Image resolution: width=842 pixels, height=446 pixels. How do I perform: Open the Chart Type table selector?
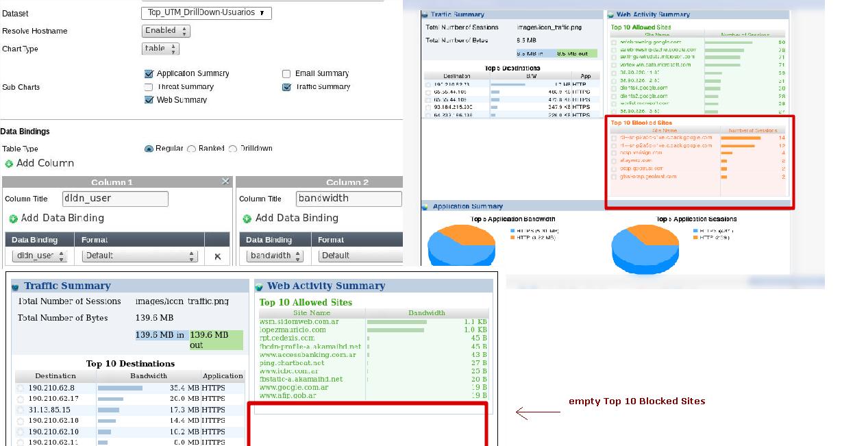(160, 49)
